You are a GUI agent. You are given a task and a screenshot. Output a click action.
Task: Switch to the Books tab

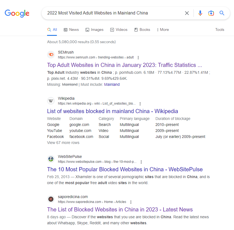142,30
